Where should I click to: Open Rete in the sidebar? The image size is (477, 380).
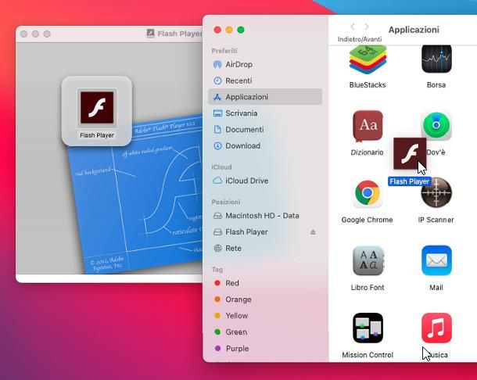(233, 249)
